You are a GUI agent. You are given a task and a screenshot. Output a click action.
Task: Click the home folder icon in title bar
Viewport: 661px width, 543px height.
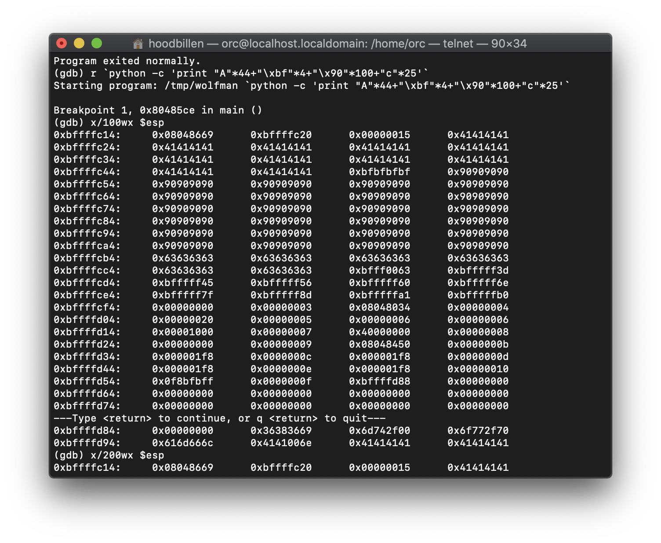tap(138, 44)
